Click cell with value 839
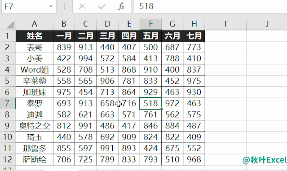This screenshot has width=287, height=171. point(64,47)
